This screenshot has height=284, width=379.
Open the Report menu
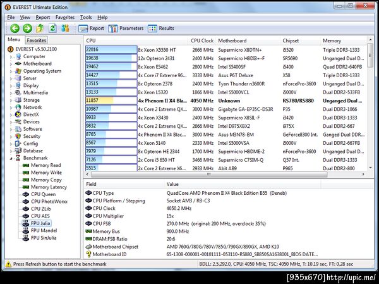[x=43, y=18]
